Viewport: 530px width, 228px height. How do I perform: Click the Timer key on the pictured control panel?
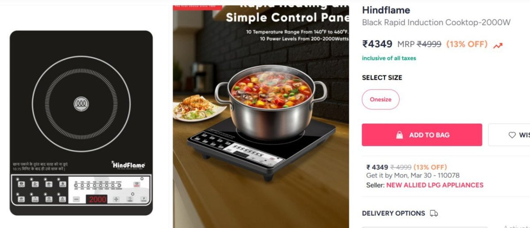(x=130, y=199)
